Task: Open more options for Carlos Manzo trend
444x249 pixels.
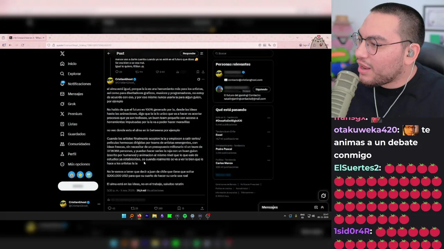Action: coord(268,160)
